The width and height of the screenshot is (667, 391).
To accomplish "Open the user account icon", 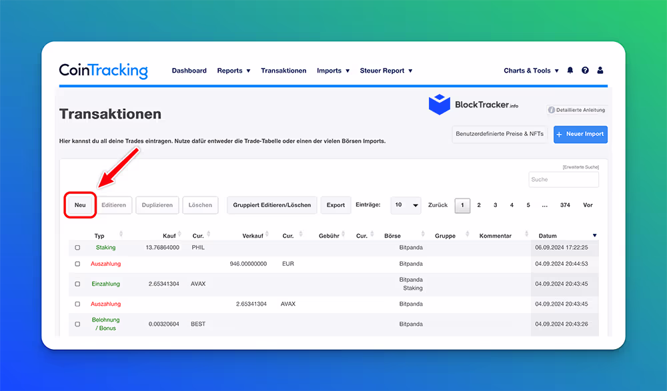I will pyautogui.click(x=600, y=71).
